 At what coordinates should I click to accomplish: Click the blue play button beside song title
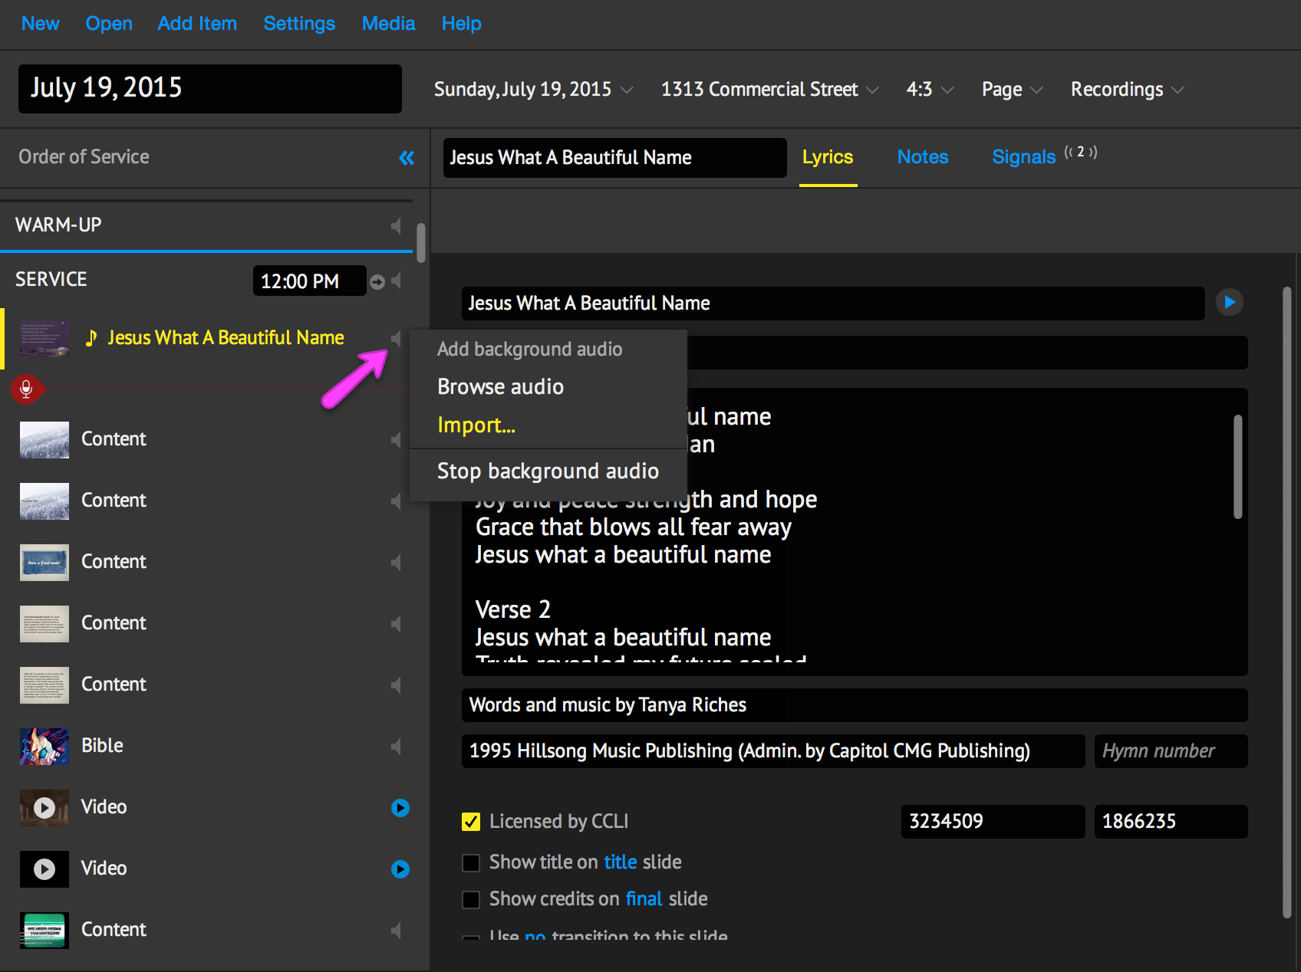(1229, 303)
